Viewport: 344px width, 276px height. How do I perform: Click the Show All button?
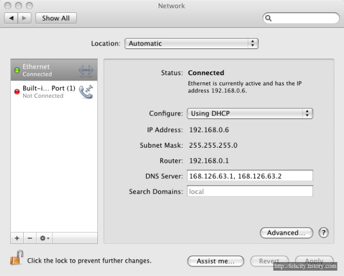coord(56,18)
